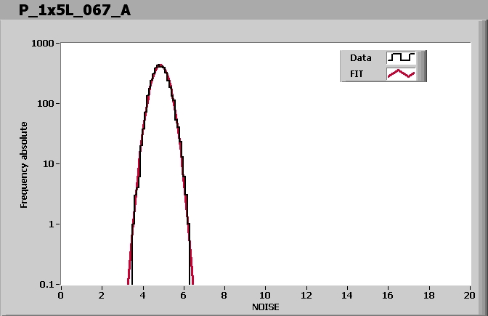
Task: Select the FIT label in plot legend
Action: pyautogui.click(x=357, y=73)
